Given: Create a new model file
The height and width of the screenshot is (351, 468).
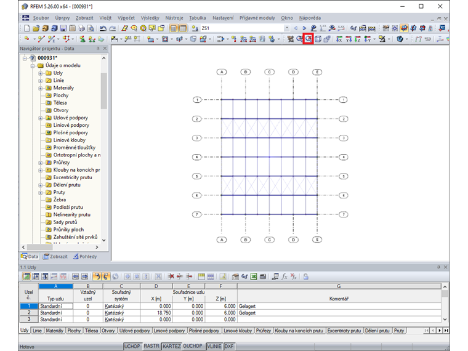Looking at the screenshot, I should point(27,28).
